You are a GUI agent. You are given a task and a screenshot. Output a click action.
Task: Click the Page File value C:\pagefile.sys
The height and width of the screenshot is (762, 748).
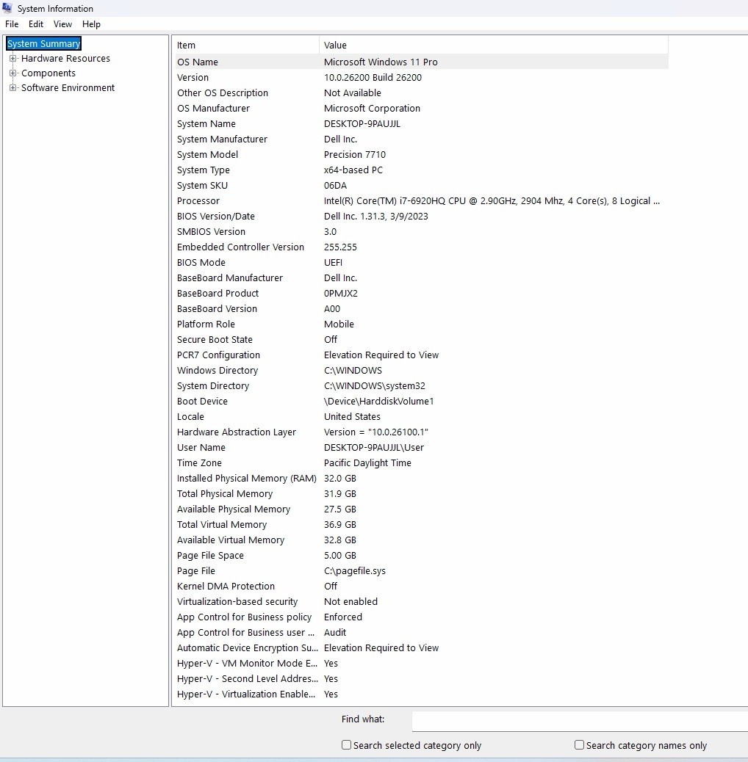[355, 571]
